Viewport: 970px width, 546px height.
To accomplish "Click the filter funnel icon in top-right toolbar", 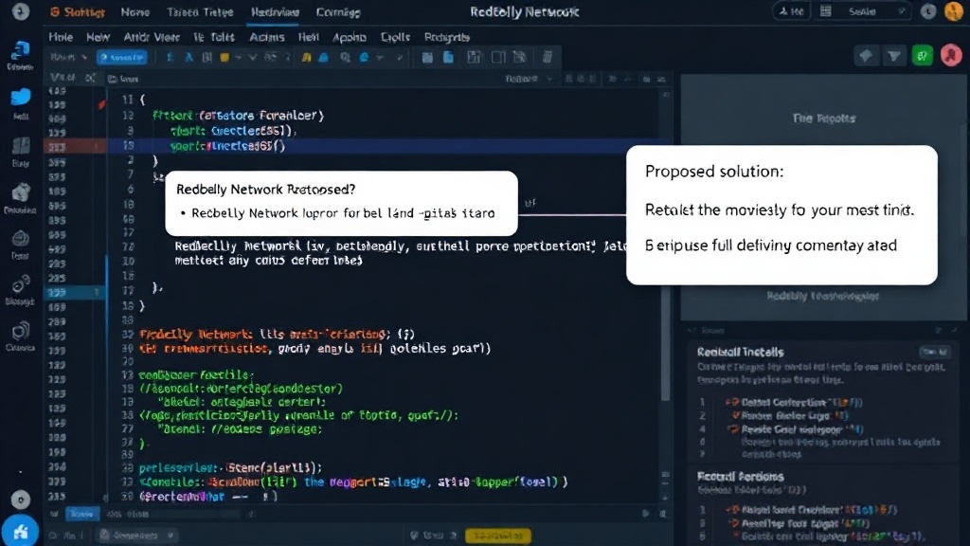I will pyautogui.click(x=894, y=56).
